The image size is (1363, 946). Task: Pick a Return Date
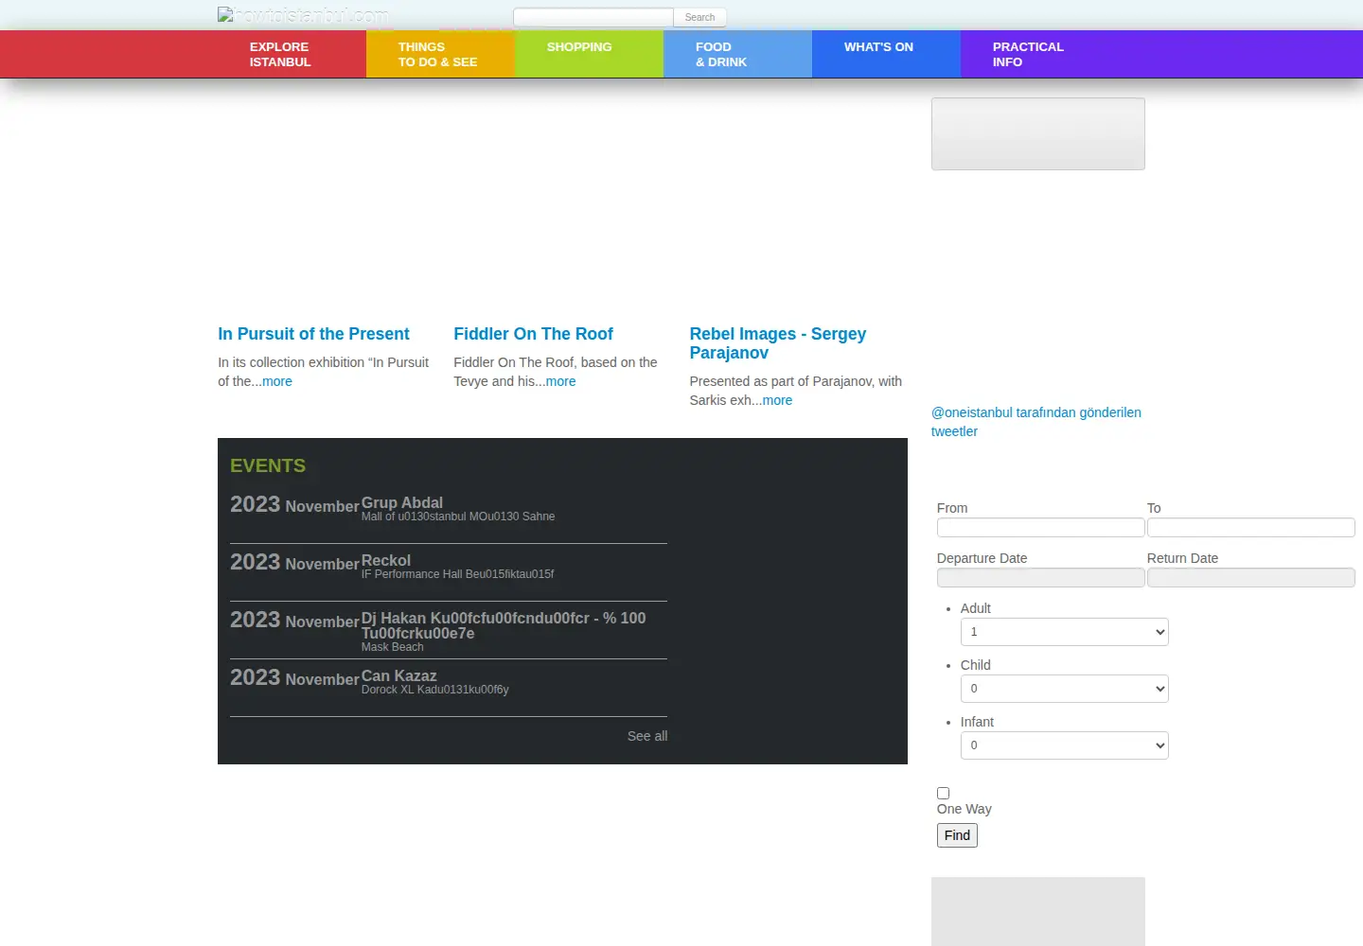[x=1251, y=578]
